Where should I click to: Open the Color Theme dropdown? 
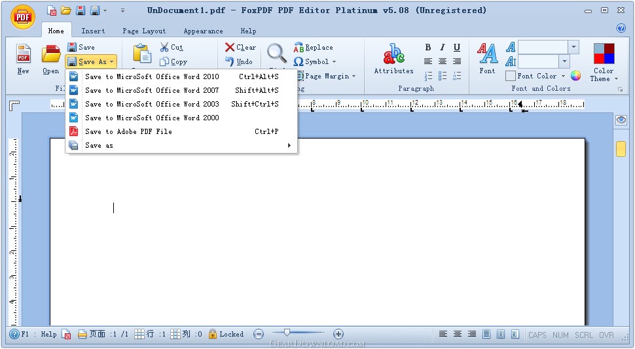coord(604,75)
